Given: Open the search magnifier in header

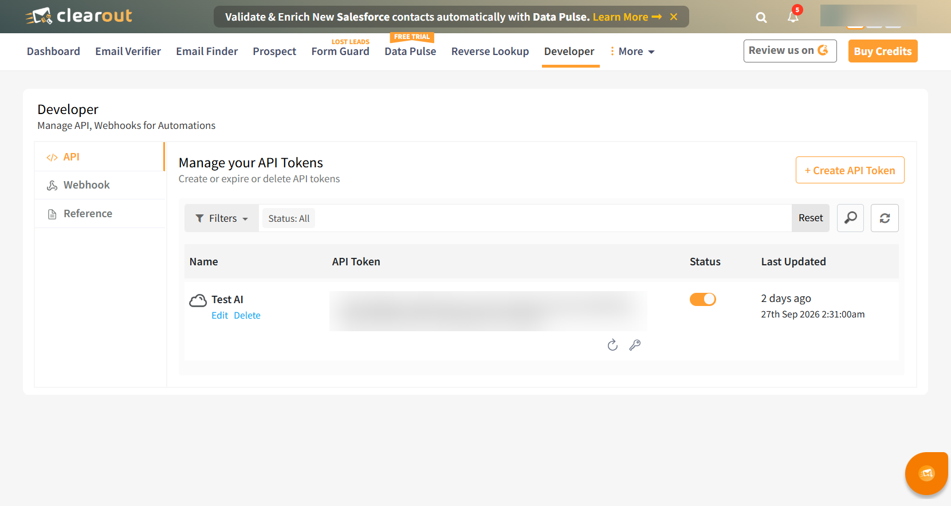Looking at the screenshot, I should tap(761, 17).
